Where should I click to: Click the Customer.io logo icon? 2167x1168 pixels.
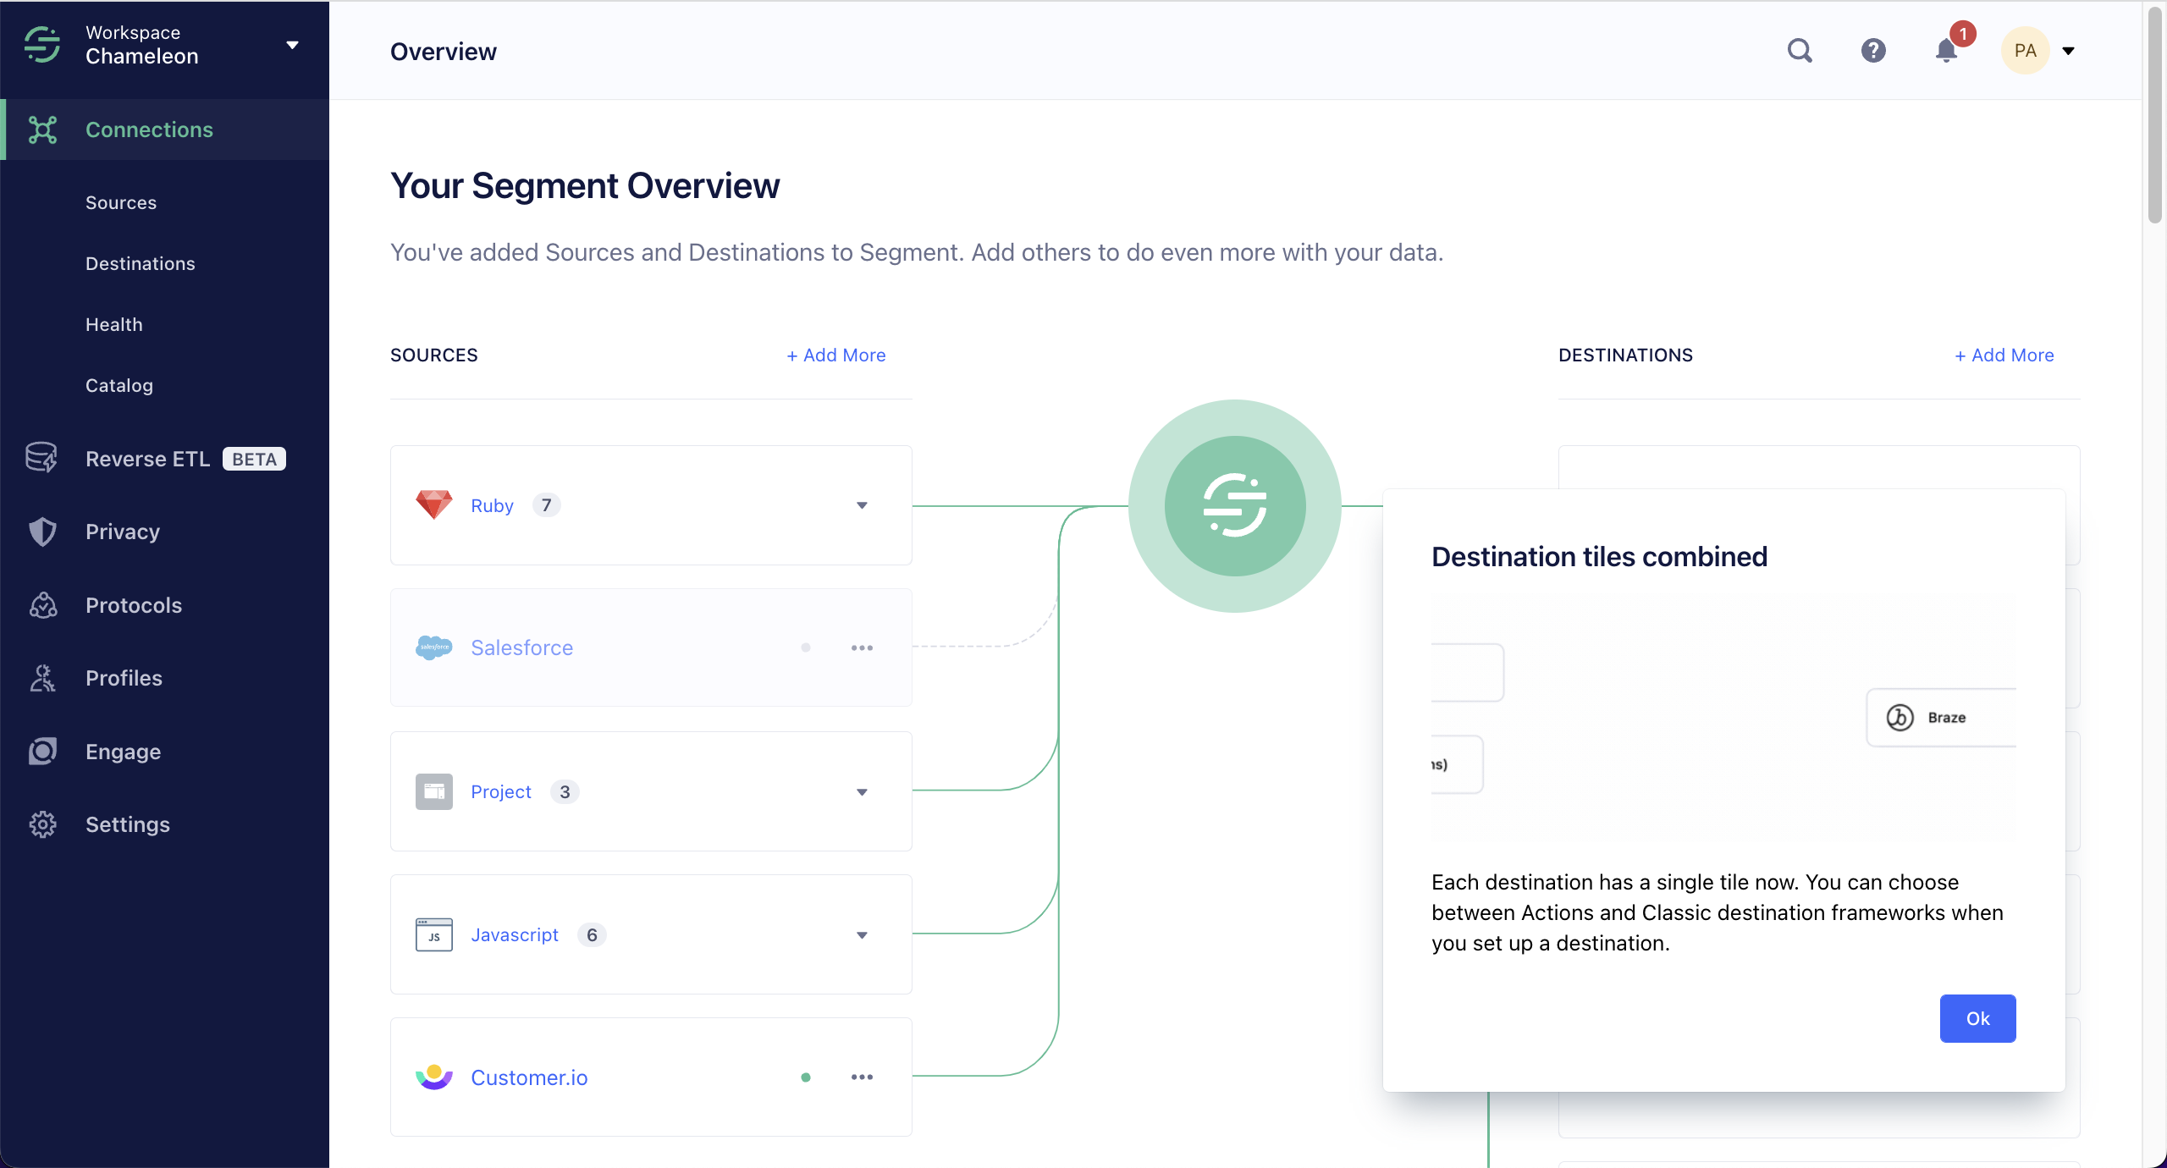pos(434,1077)
